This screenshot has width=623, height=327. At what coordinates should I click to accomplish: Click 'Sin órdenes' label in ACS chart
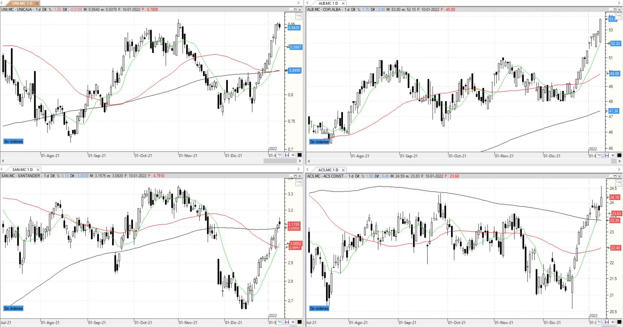point(319,308)
